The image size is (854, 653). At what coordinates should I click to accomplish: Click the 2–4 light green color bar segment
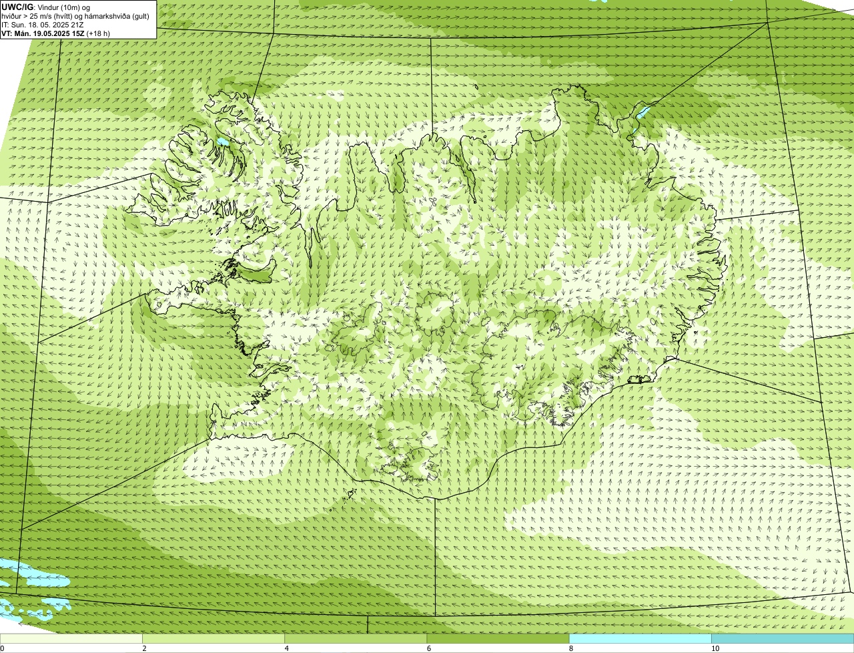tap(213, 639)
